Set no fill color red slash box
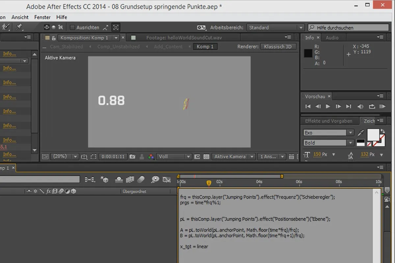Image resolution: width=395 pixels, height=263 pixels. (370, 144)
